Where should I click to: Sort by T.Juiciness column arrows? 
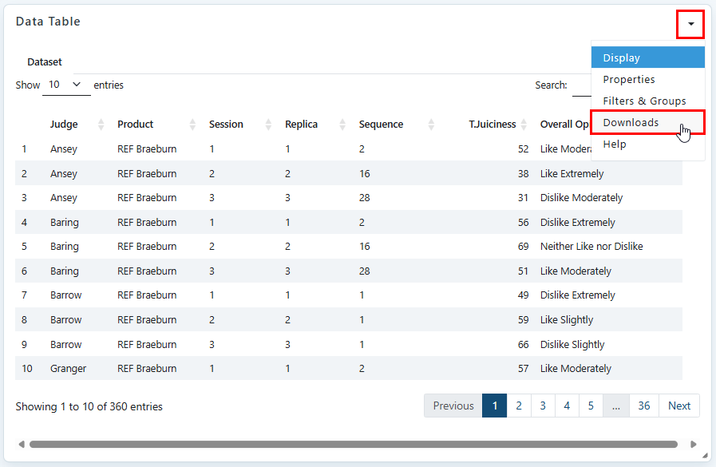click(524, 125)
